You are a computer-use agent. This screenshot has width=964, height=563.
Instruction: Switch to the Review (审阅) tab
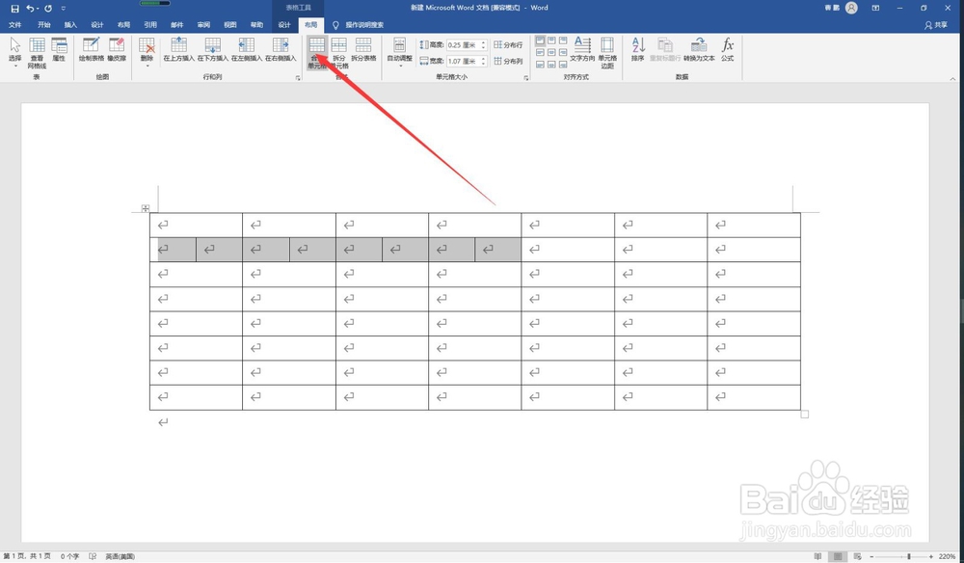coord(203,25)
